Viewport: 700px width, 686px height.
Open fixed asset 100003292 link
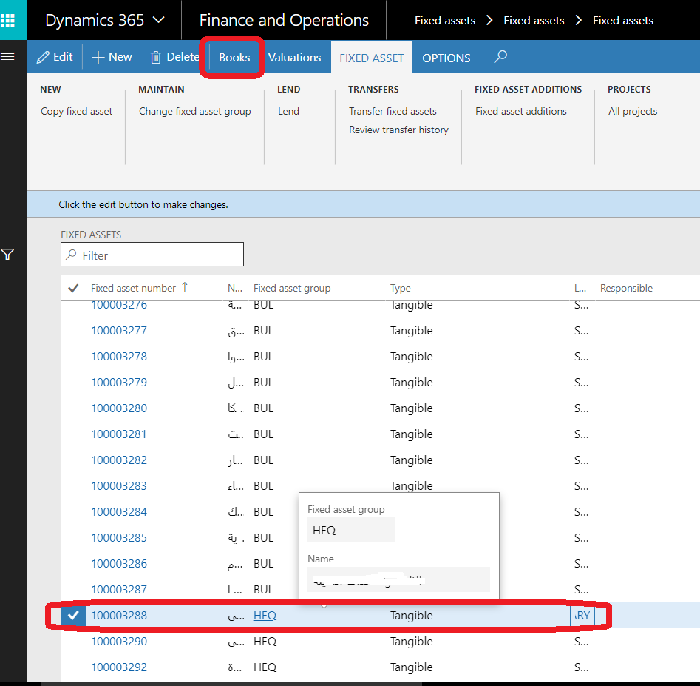click(x=119, y=667)
